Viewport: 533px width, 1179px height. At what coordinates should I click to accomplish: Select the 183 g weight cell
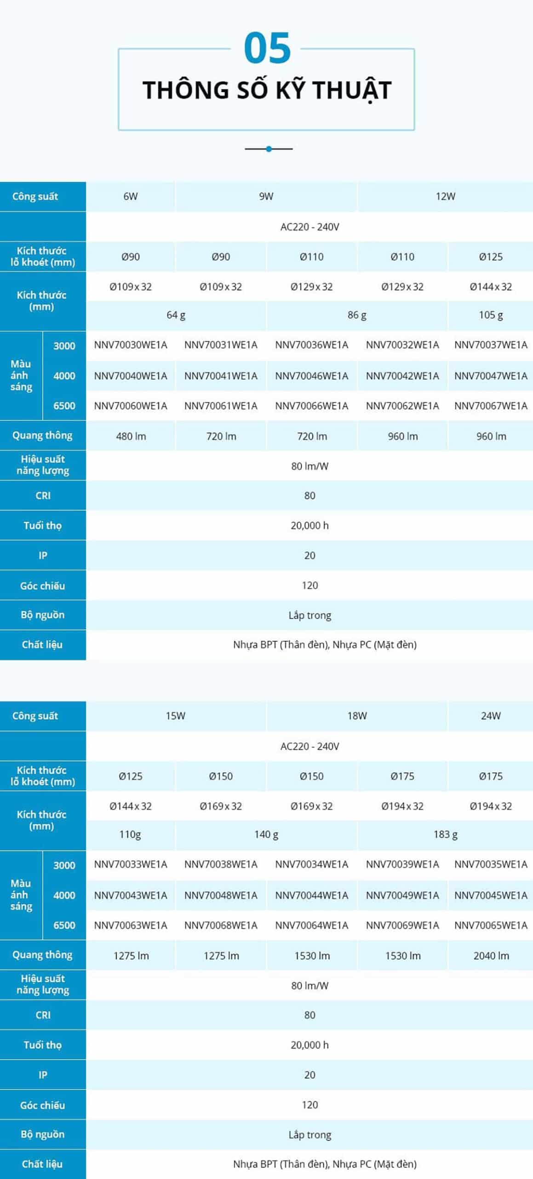[x=445, y=835]
